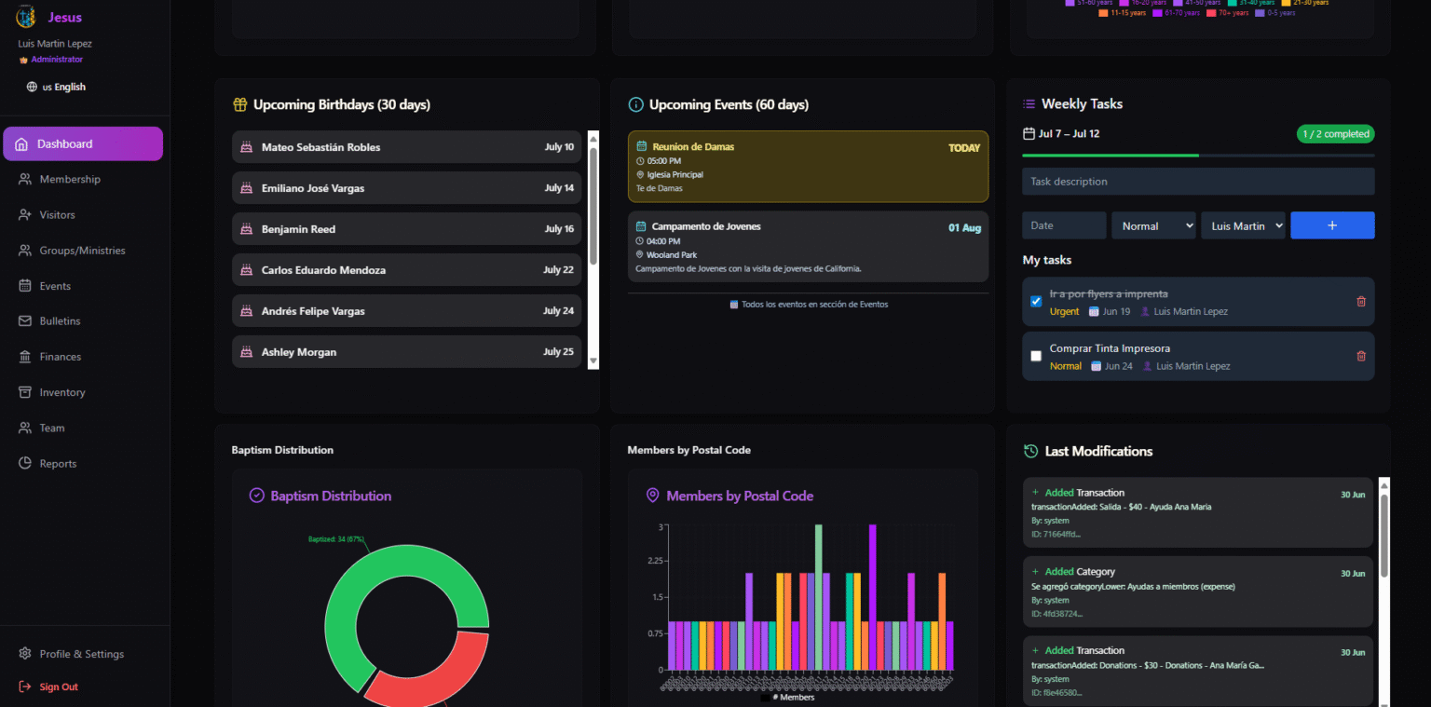Screen dimensions: 1431x707
Task: Click trash icon for Comprar Tinta Impresora
Action: coord(1360,356)
